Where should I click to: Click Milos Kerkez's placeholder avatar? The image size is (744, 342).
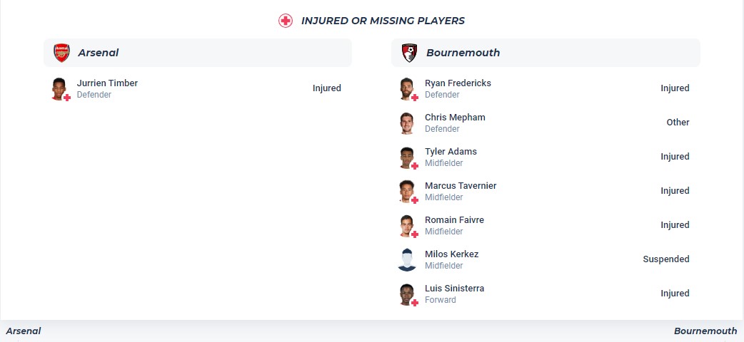(407, 259)
